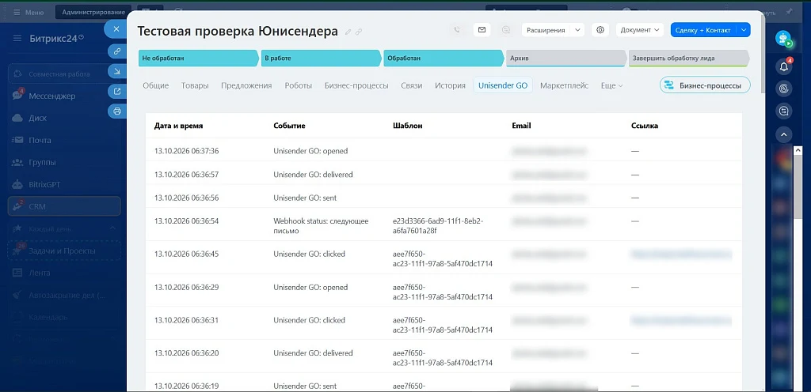Set stage to Не обработан
This screenshot has height=392, width=811.
[198, 58]
